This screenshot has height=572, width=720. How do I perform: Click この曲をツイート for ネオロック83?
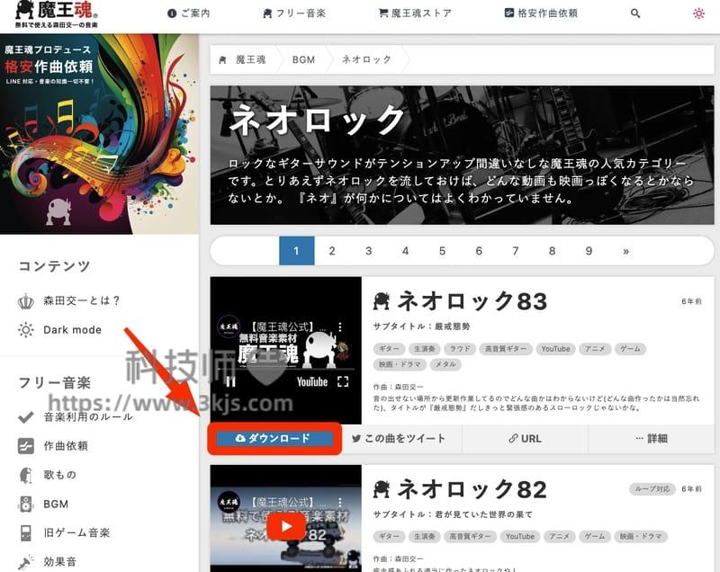tap(398, 439)
